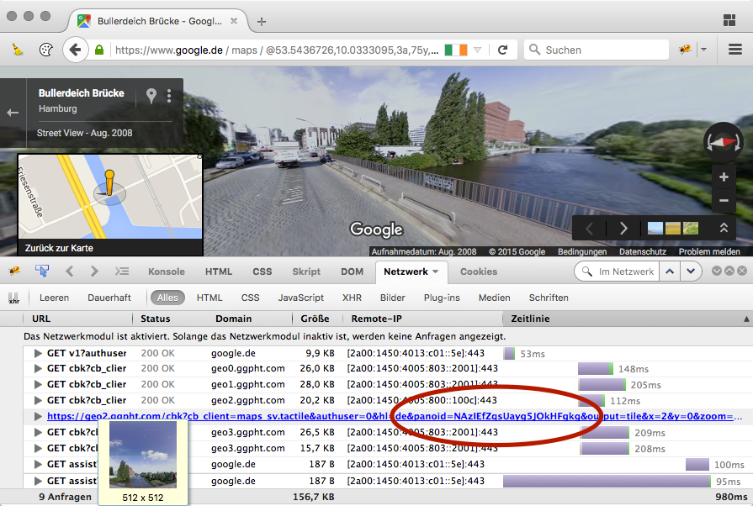Click the Irish flag icon in address bar
753x506 pixels.
[456, 50]
